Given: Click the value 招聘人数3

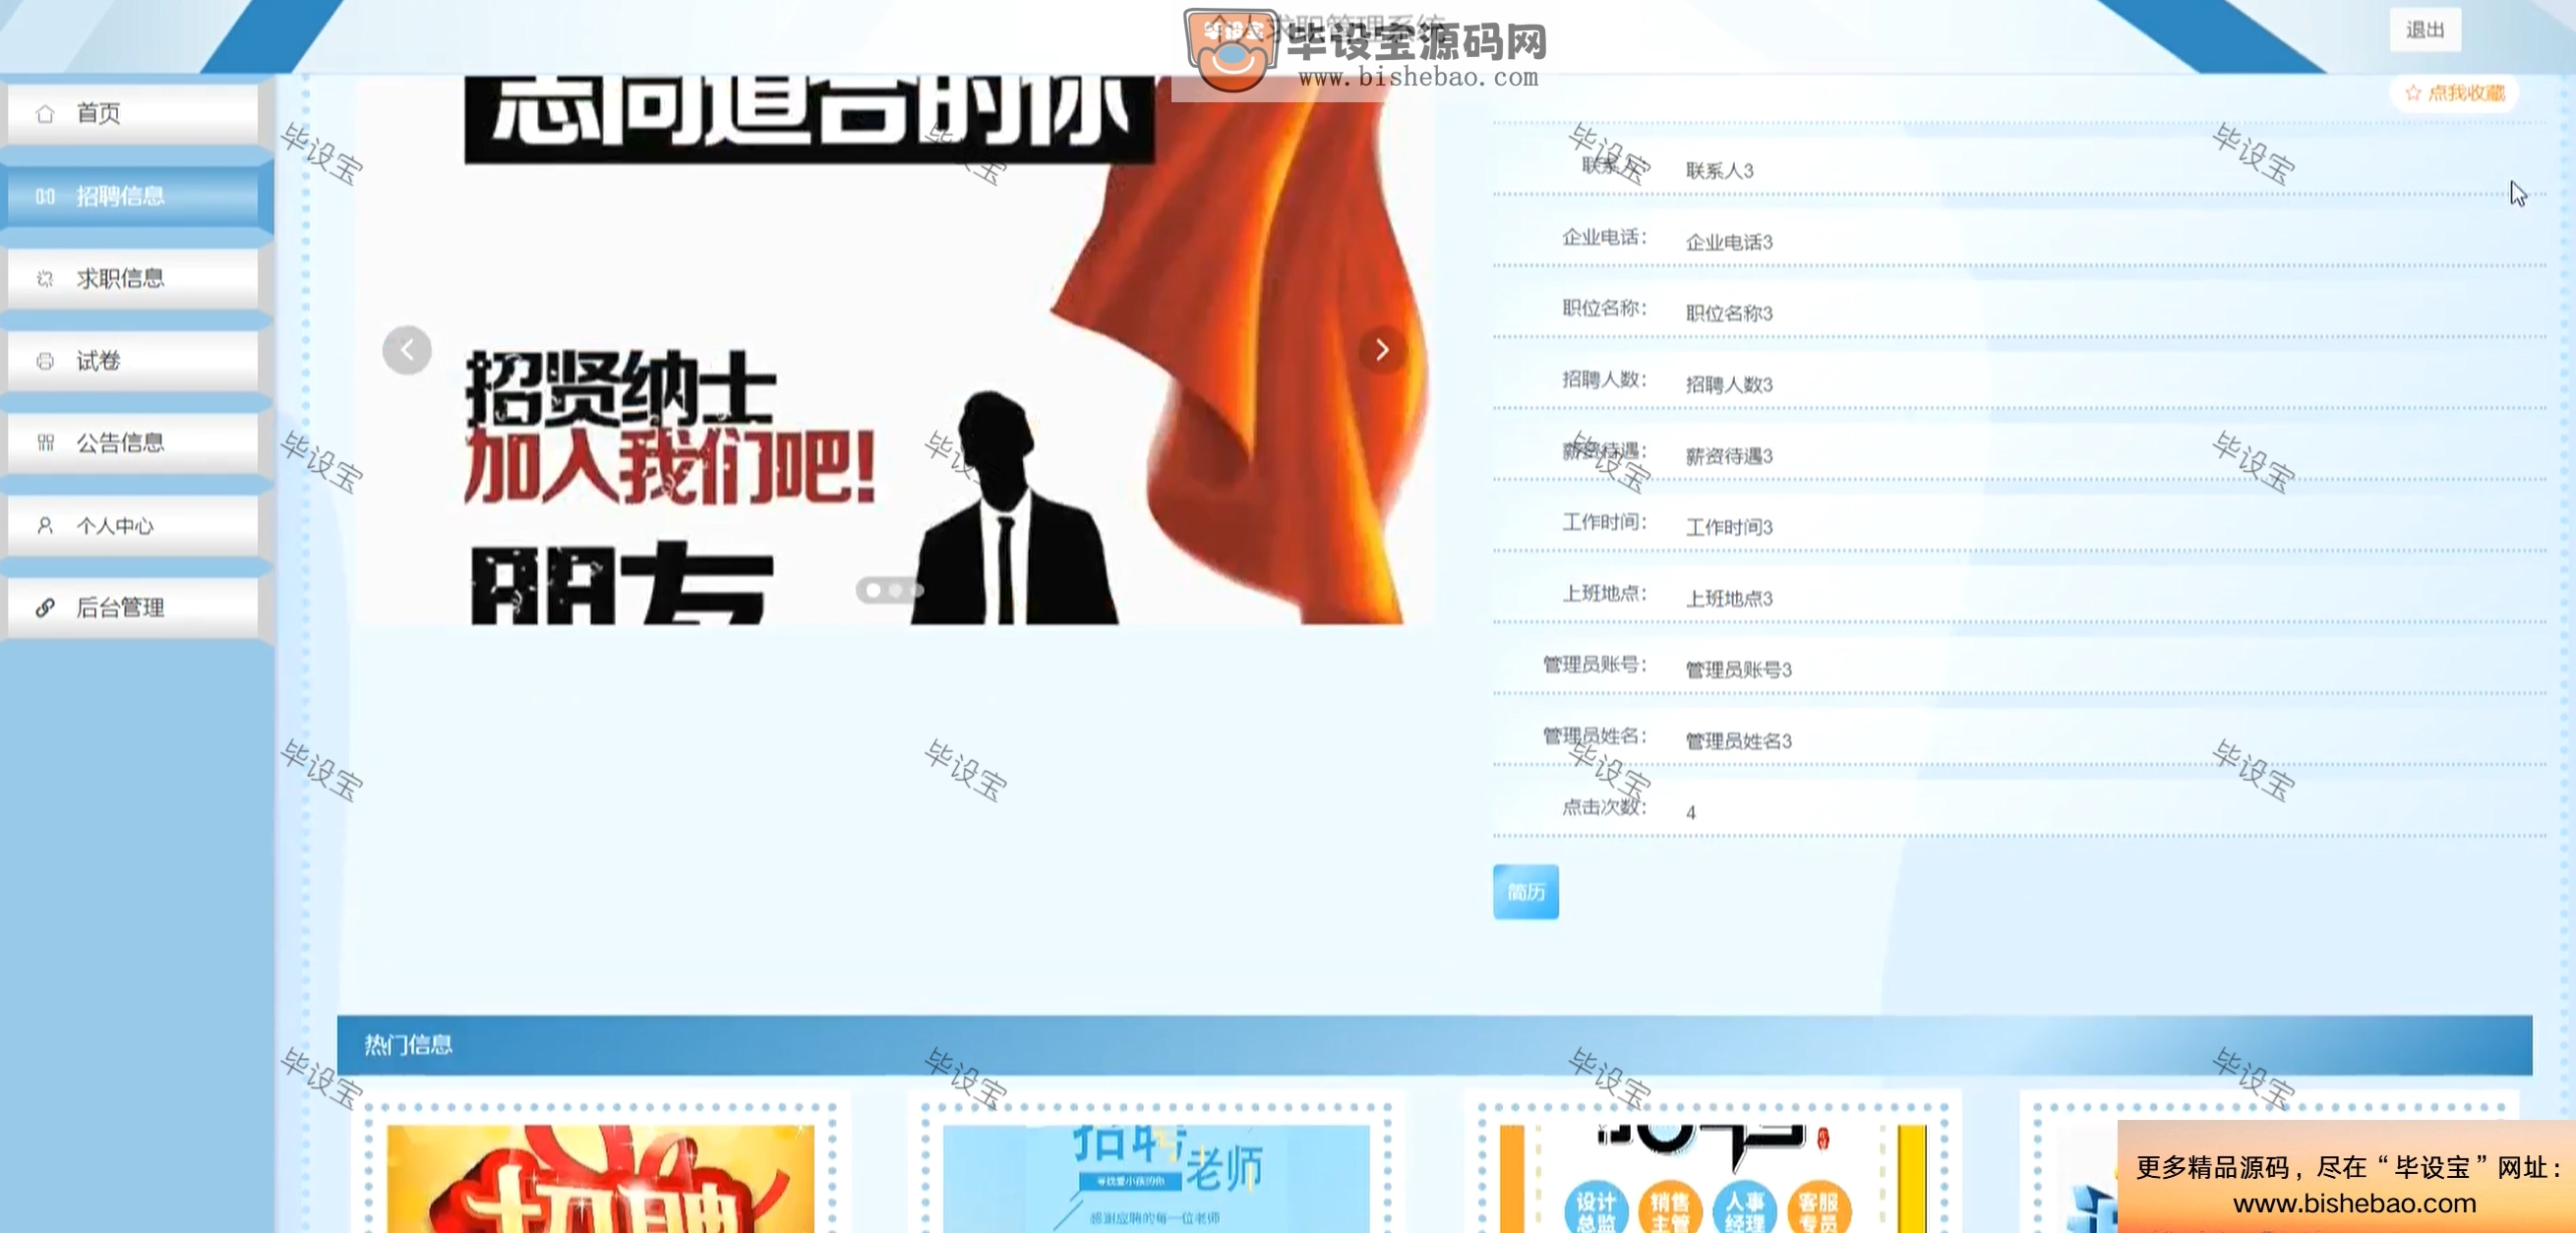Looking at the screenshot, I should pos(1729,385).
